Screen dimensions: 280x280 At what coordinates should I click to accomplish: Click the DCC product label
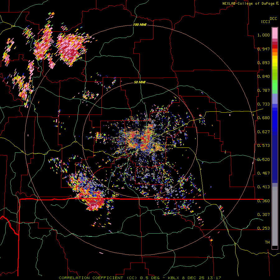[273, 19]
